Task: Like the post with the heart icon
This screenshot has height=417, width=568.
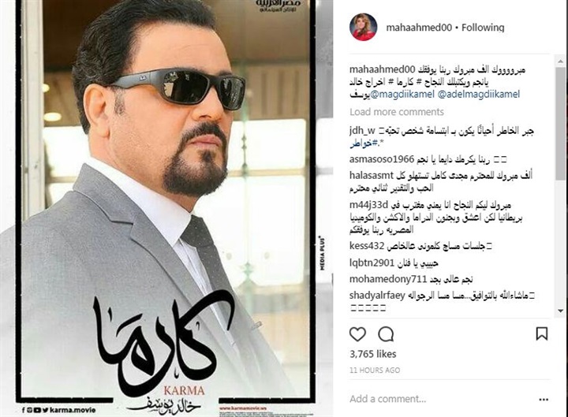Action: (357, 334)
